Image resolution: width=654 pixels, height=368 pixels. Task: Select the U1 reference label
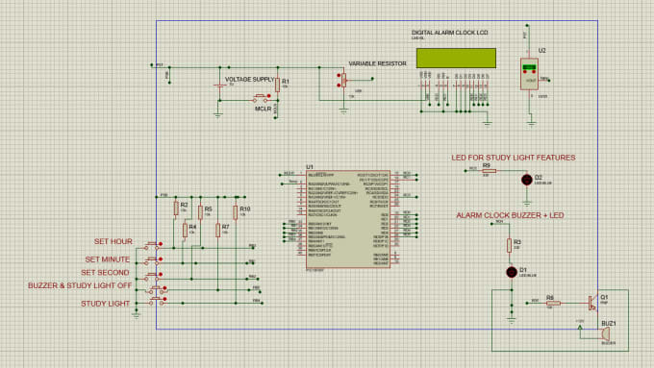[x=310, y=167]
